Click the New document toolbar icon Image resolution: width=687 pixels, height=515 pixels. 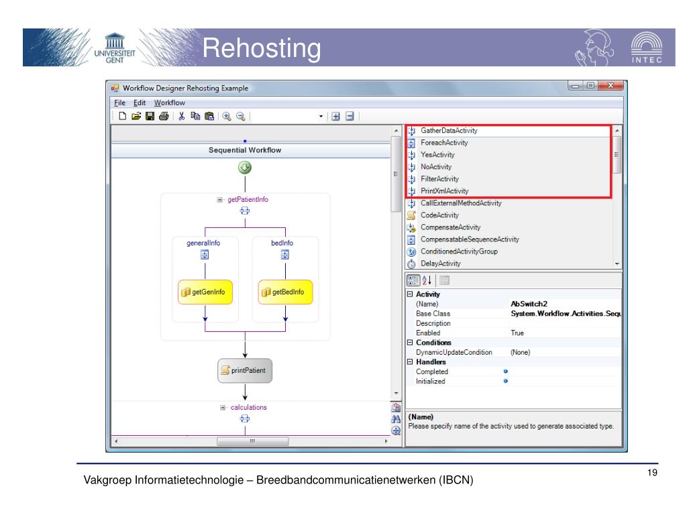[x=122, y=116]
